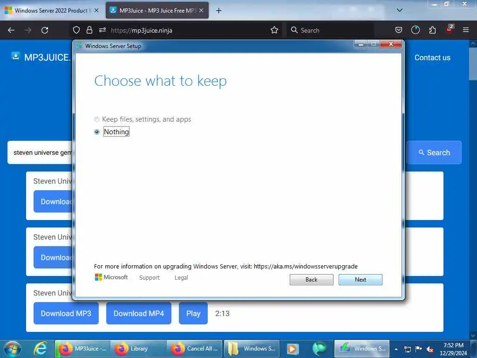Open the Firefox hamburger menu
This screenshot has width=477, height=358.
click(x=466, y=30)
